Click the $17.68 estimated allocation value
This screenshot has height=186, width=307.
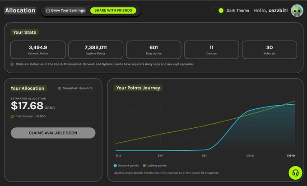click(27, 106)
